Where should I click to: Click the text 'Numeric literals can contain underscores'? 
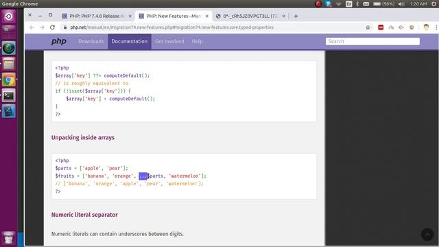pyautogui.click(x=99, y=234)
